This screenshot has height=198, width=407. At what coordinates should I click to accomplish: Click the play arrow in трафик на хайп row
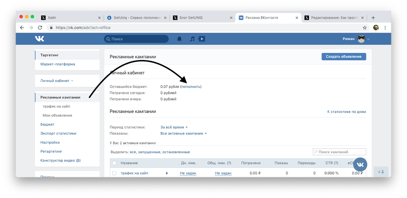pyautogui.click(x=167, y=173)
